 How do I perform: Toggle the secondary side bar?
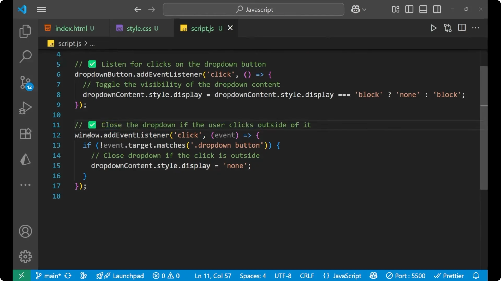coord(437,9)
